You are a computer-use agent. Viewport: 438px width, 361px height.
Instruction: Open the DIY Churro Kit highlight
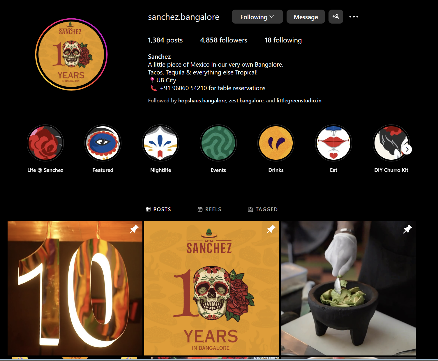click(391, 143)
